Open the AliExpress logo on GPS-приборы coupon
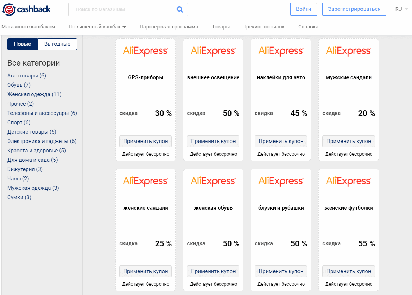Viewport: 412px width, 295px height. pos(145,51)
